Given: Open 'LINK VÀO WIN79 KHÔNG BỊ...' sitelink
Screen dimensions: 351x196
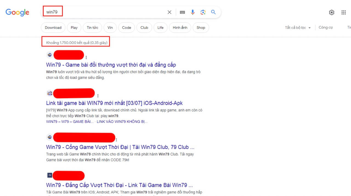Looking at the screenshot, I should 122,122.
